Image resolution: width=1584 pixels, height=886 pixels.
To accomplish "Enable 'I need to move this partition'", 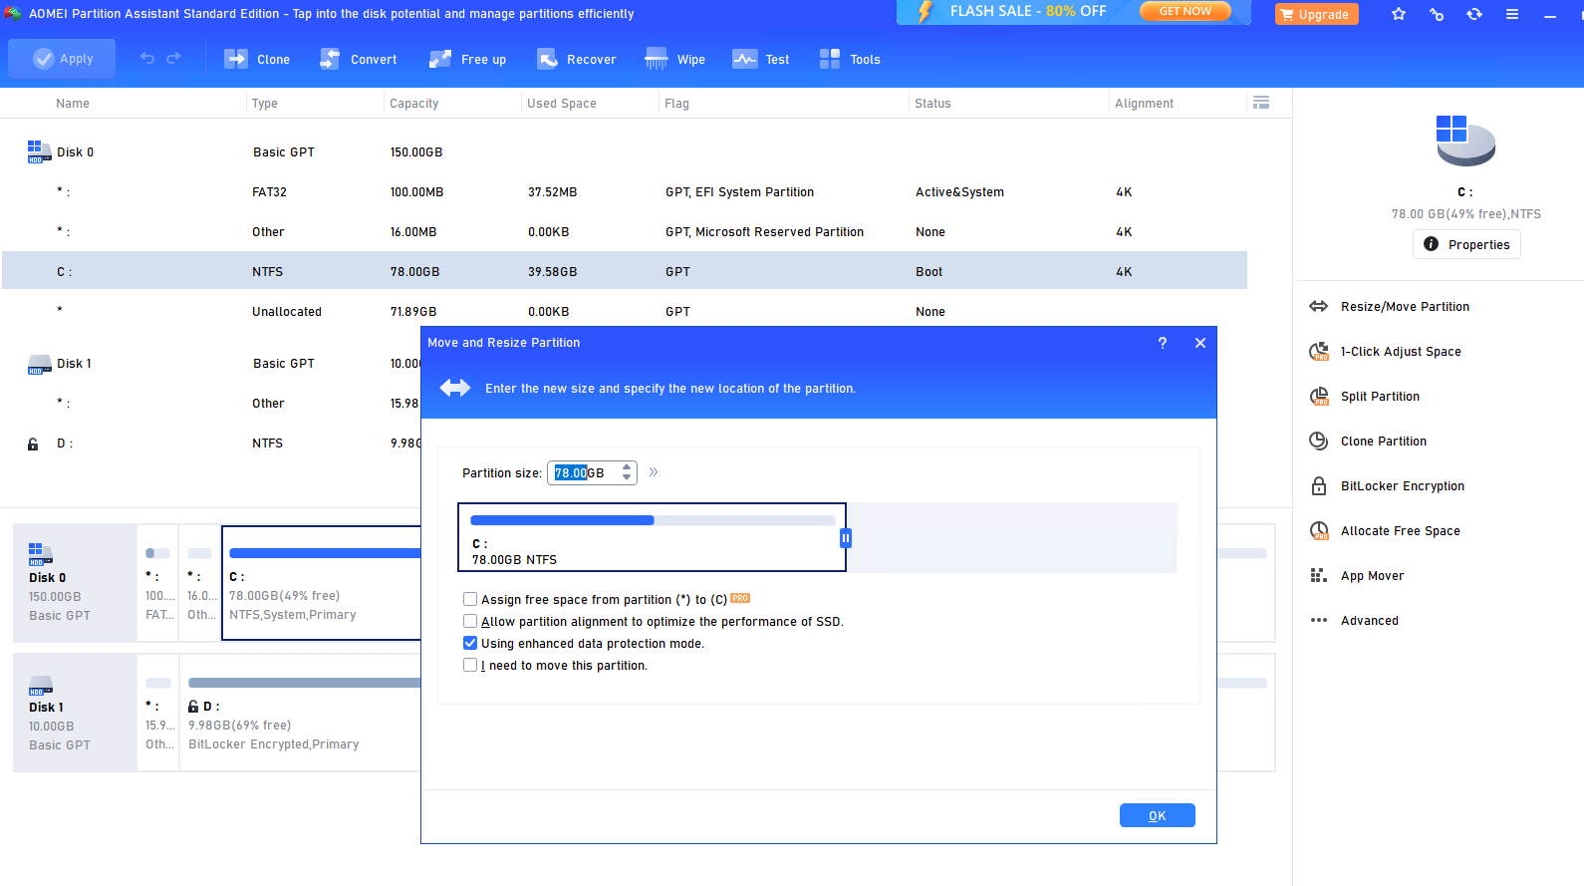I will click(x=470, y=666).
